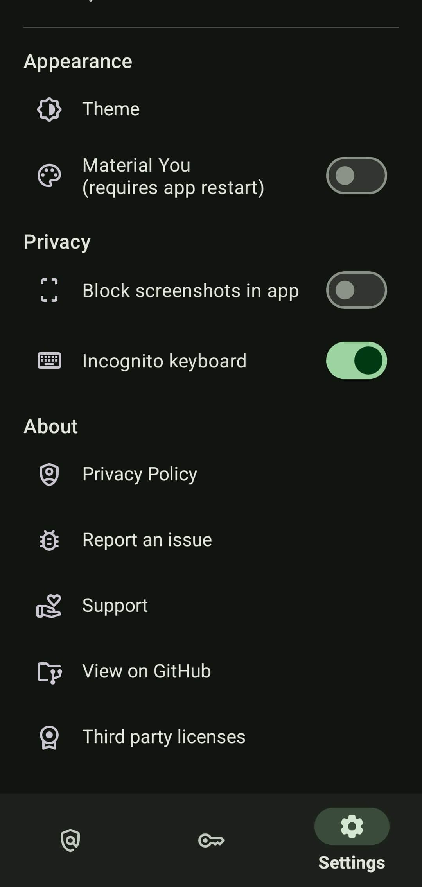Turn on Block screenshots in app
Screen dimensions: 422x887
click(356, 290)
